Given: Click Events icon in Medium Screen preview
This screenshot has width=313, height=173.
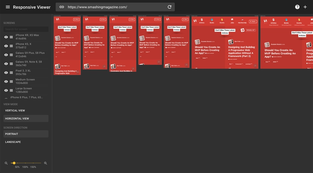Looking at the screenshot, I should (222, 20).
